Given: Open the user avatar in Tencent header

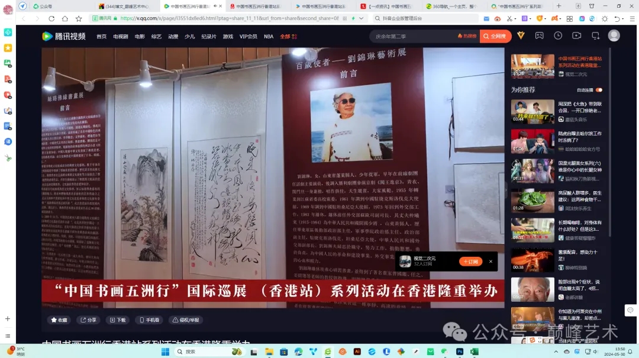Looking at the screenshot, I should point(614,36).
